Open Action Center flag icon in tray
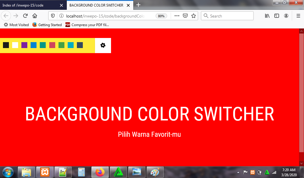 245,172
